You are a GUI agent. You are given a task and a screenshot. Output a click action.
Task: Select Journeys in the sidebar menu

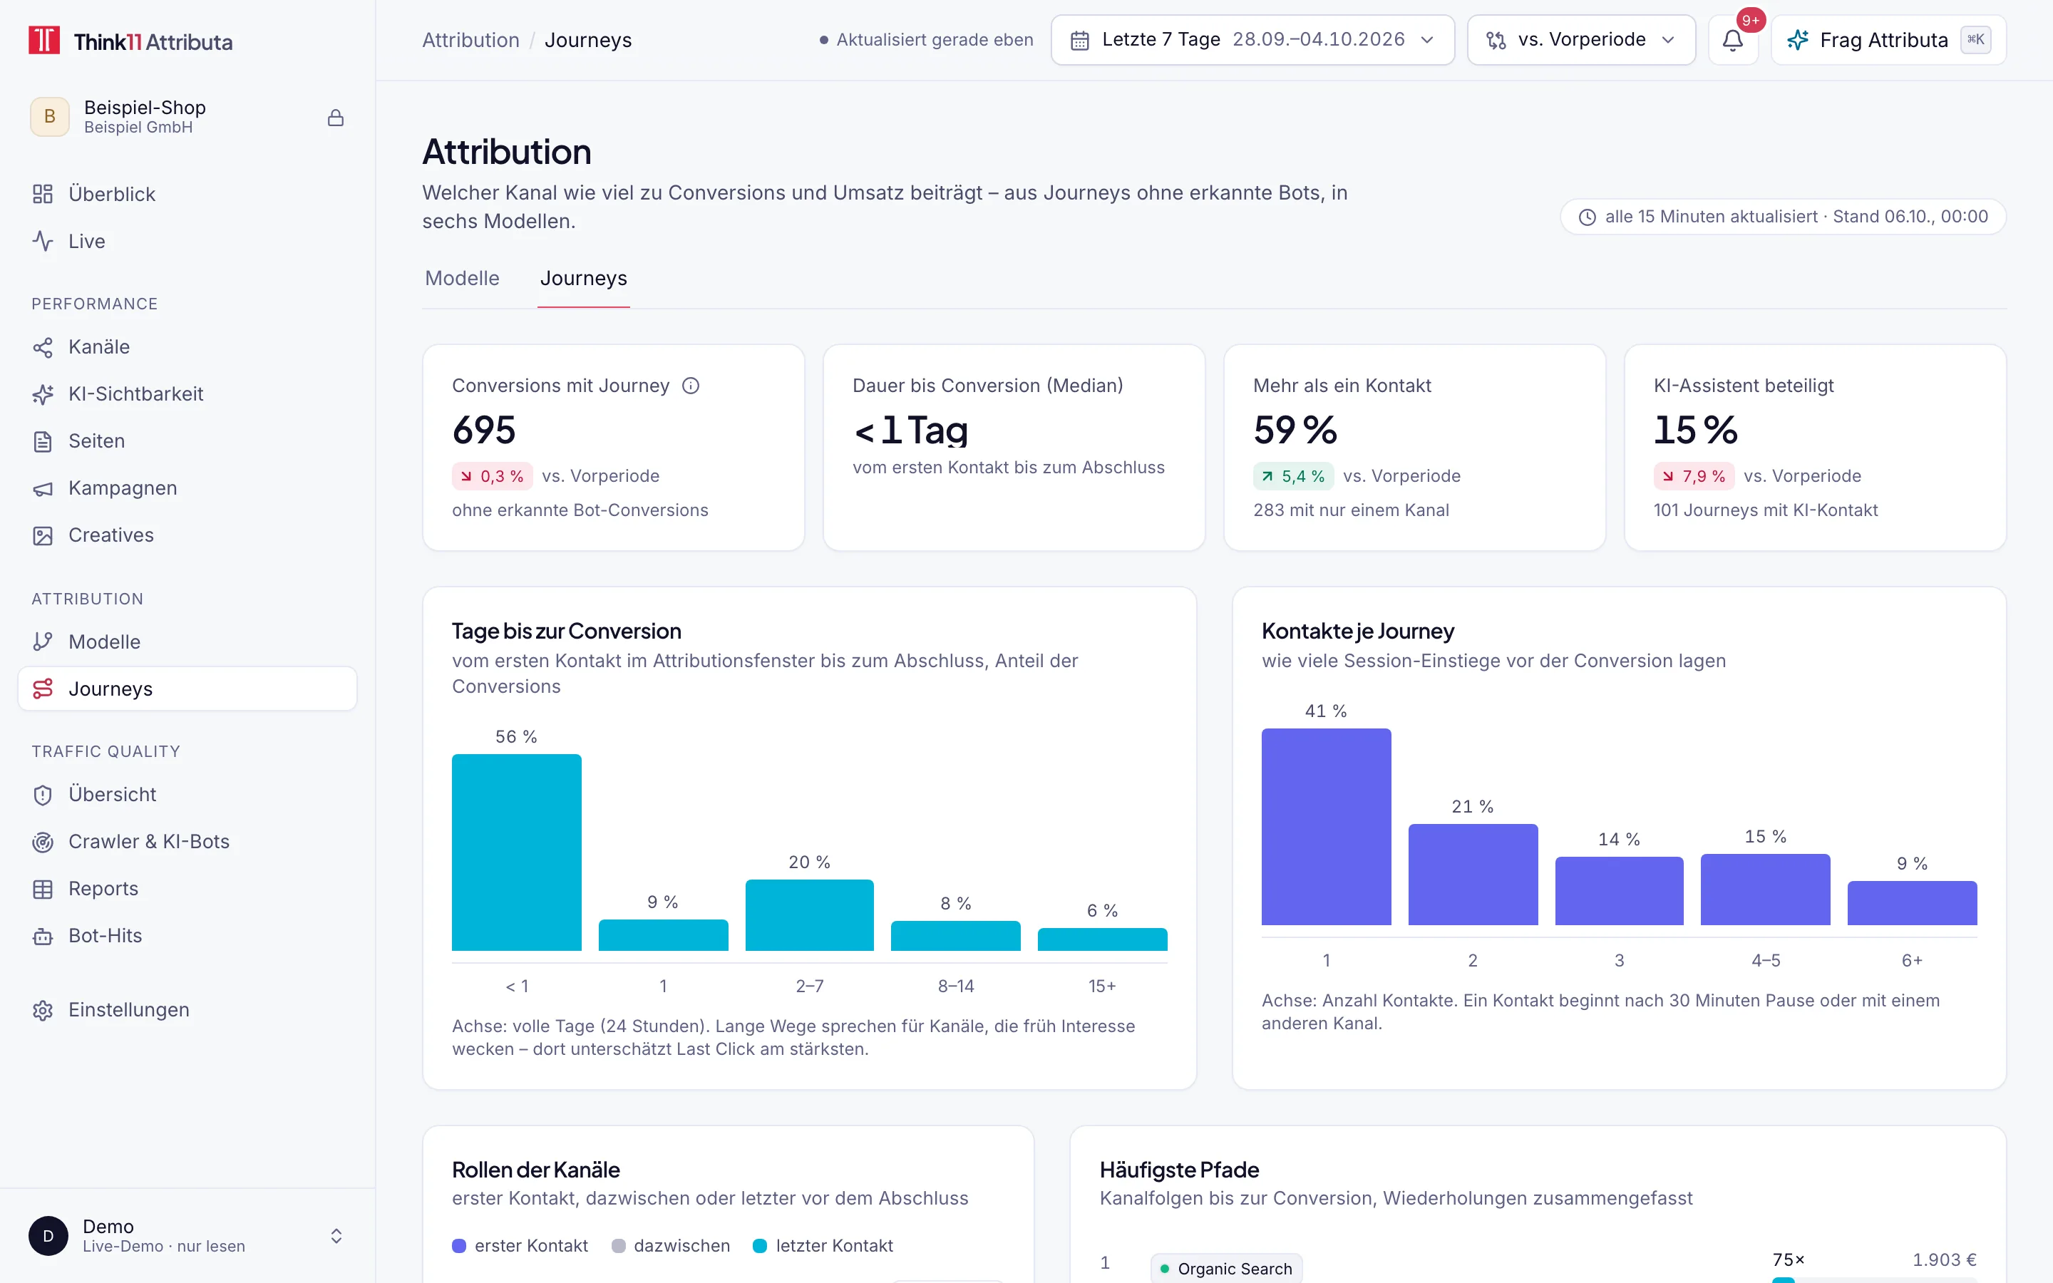[x=187, y=688]
